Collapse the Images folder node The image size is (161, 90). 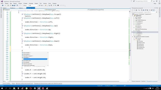click(134, 39)
